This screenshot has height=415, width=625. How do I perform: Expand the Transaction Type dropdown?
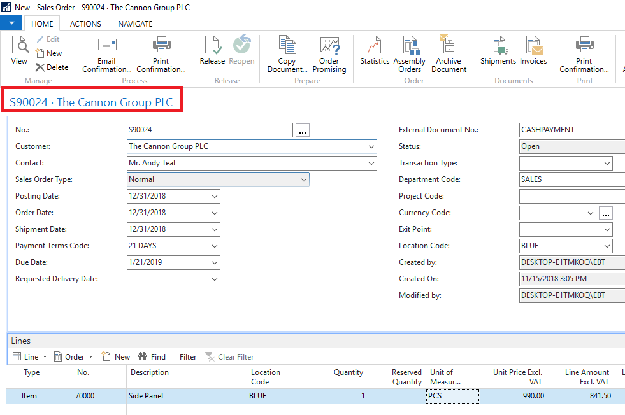pyautogui.click(x=607, y=164)
